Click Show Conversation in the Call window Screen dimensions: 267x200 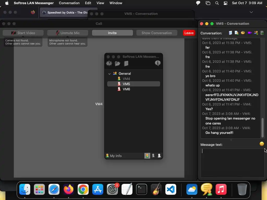[157, 33]
